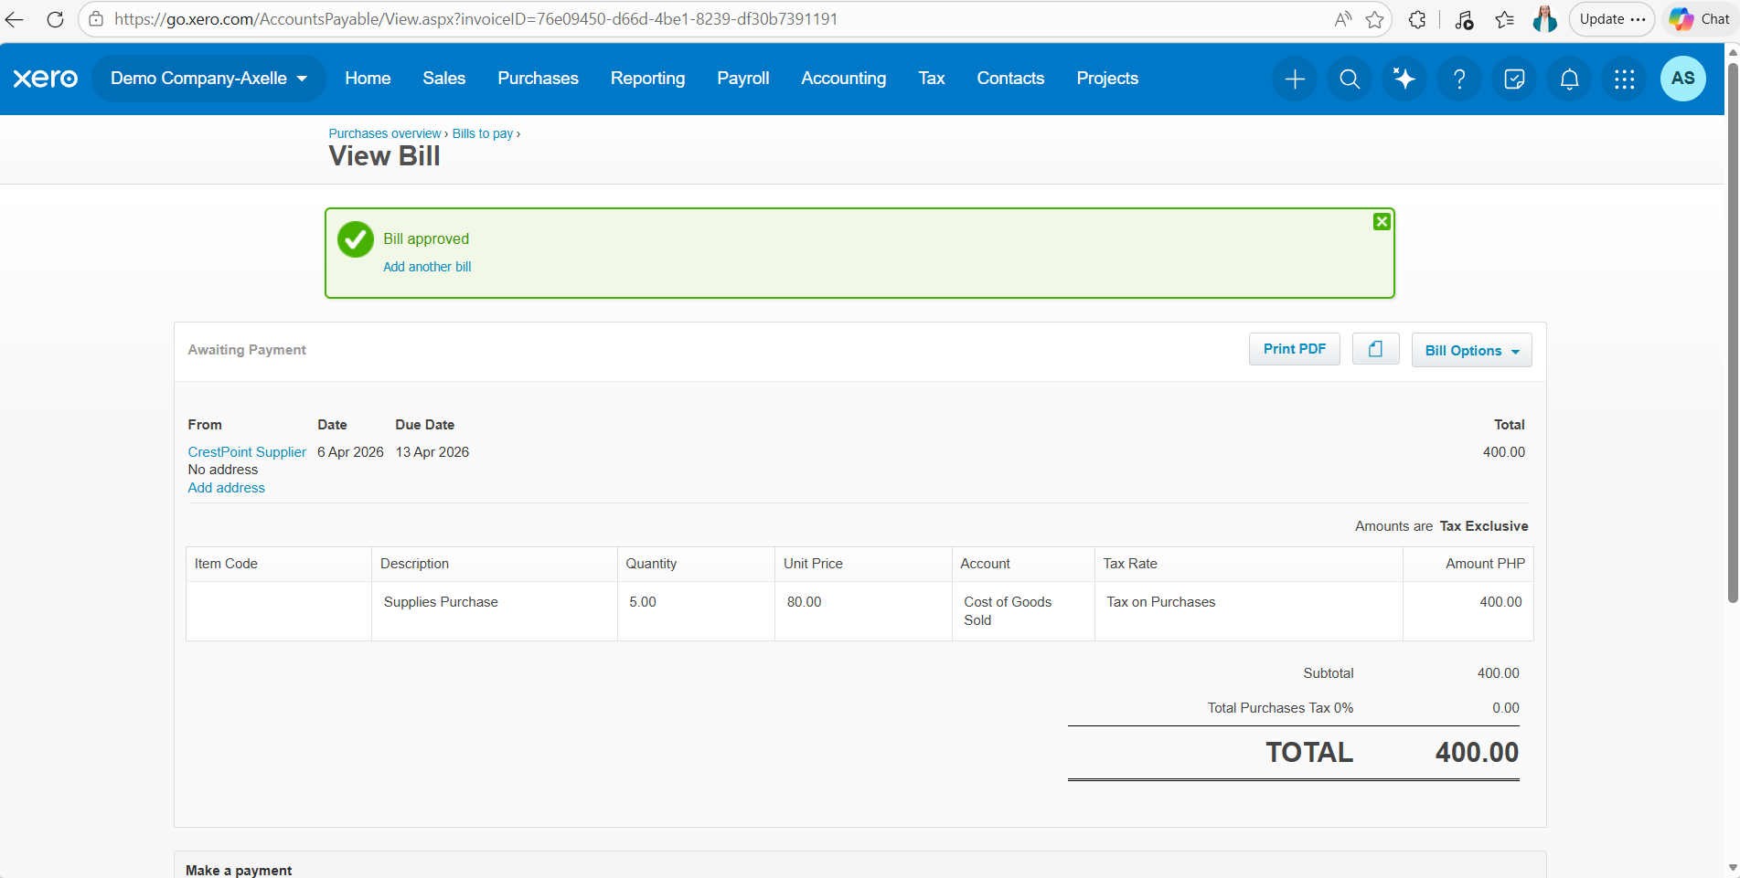Open the Accounting menu
Viewport: 1740px width, 878px height.
[x=843, y=79]
